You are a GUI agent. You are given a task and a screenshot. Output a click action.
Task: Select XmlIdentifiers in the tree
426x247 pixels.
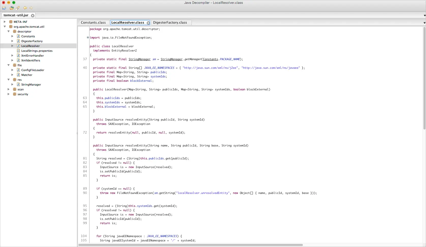point(31,60)
